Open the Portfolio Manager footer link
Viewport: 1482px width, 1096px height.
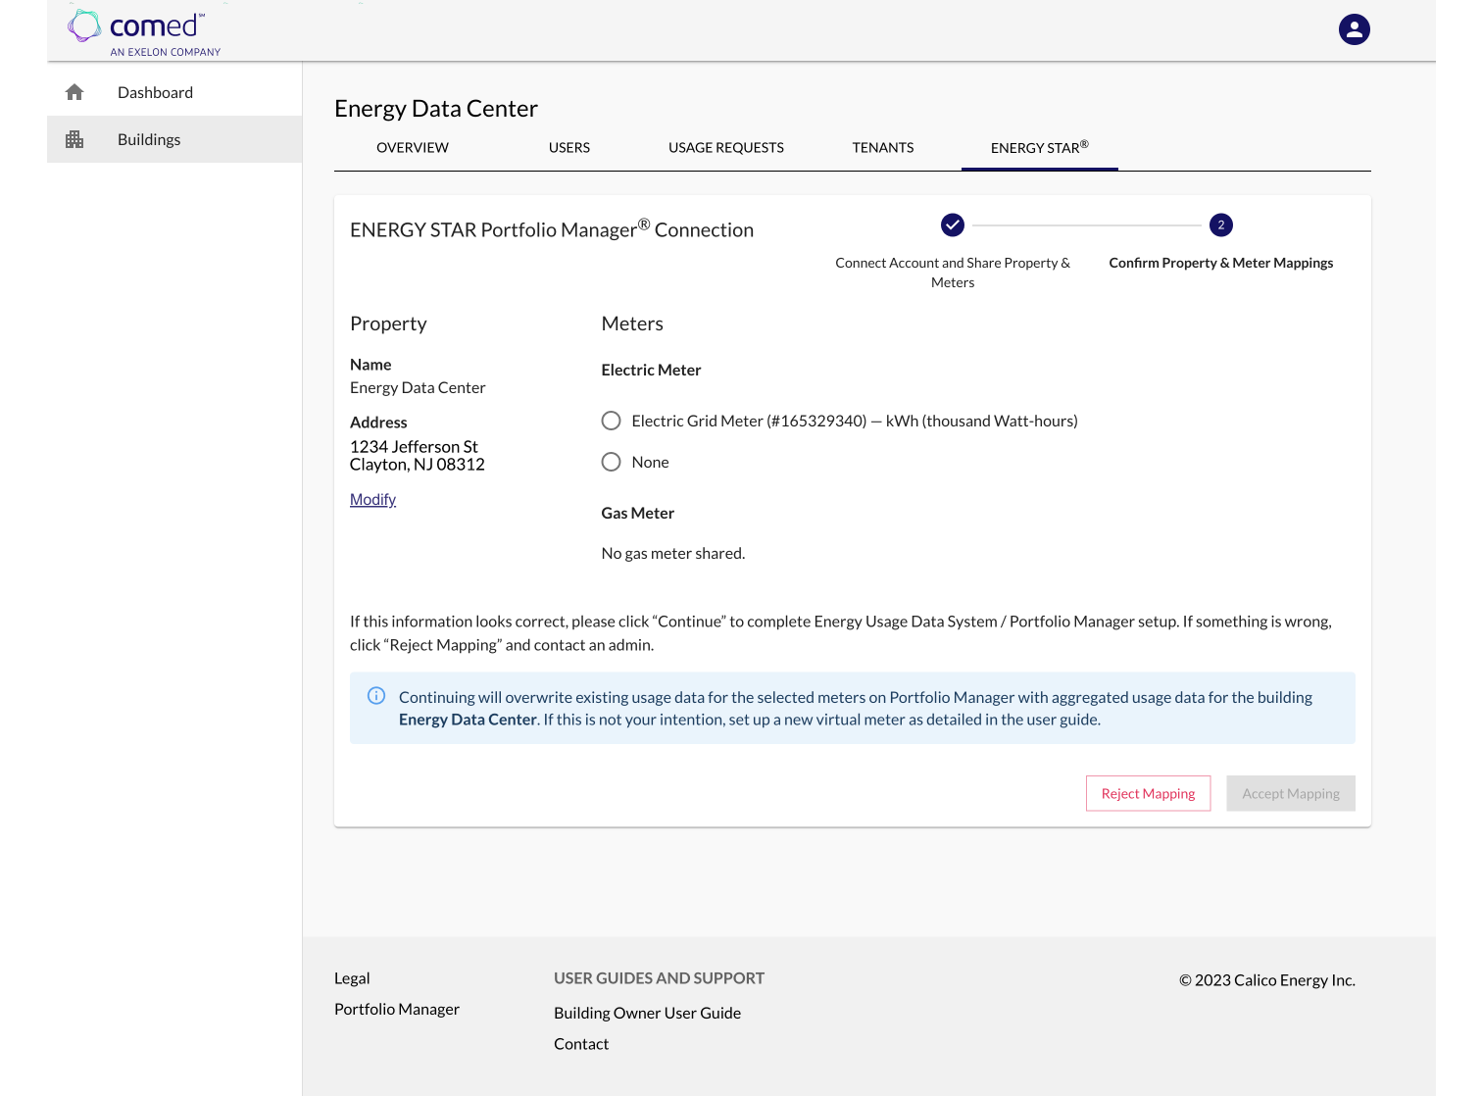(397, 1009)
